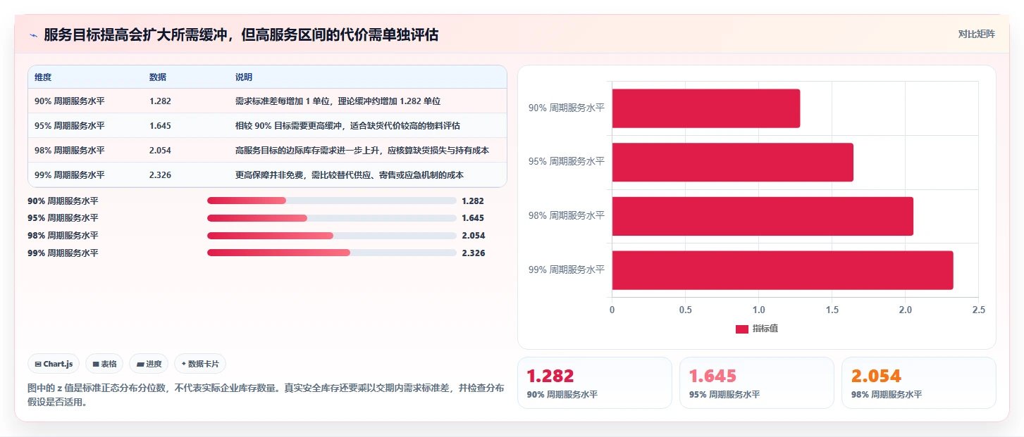The width and height of the screenshot is (1024, 437).
Task: Click the 98% bar in the chart
Action: pyautogui.click(x=763, y=216)
